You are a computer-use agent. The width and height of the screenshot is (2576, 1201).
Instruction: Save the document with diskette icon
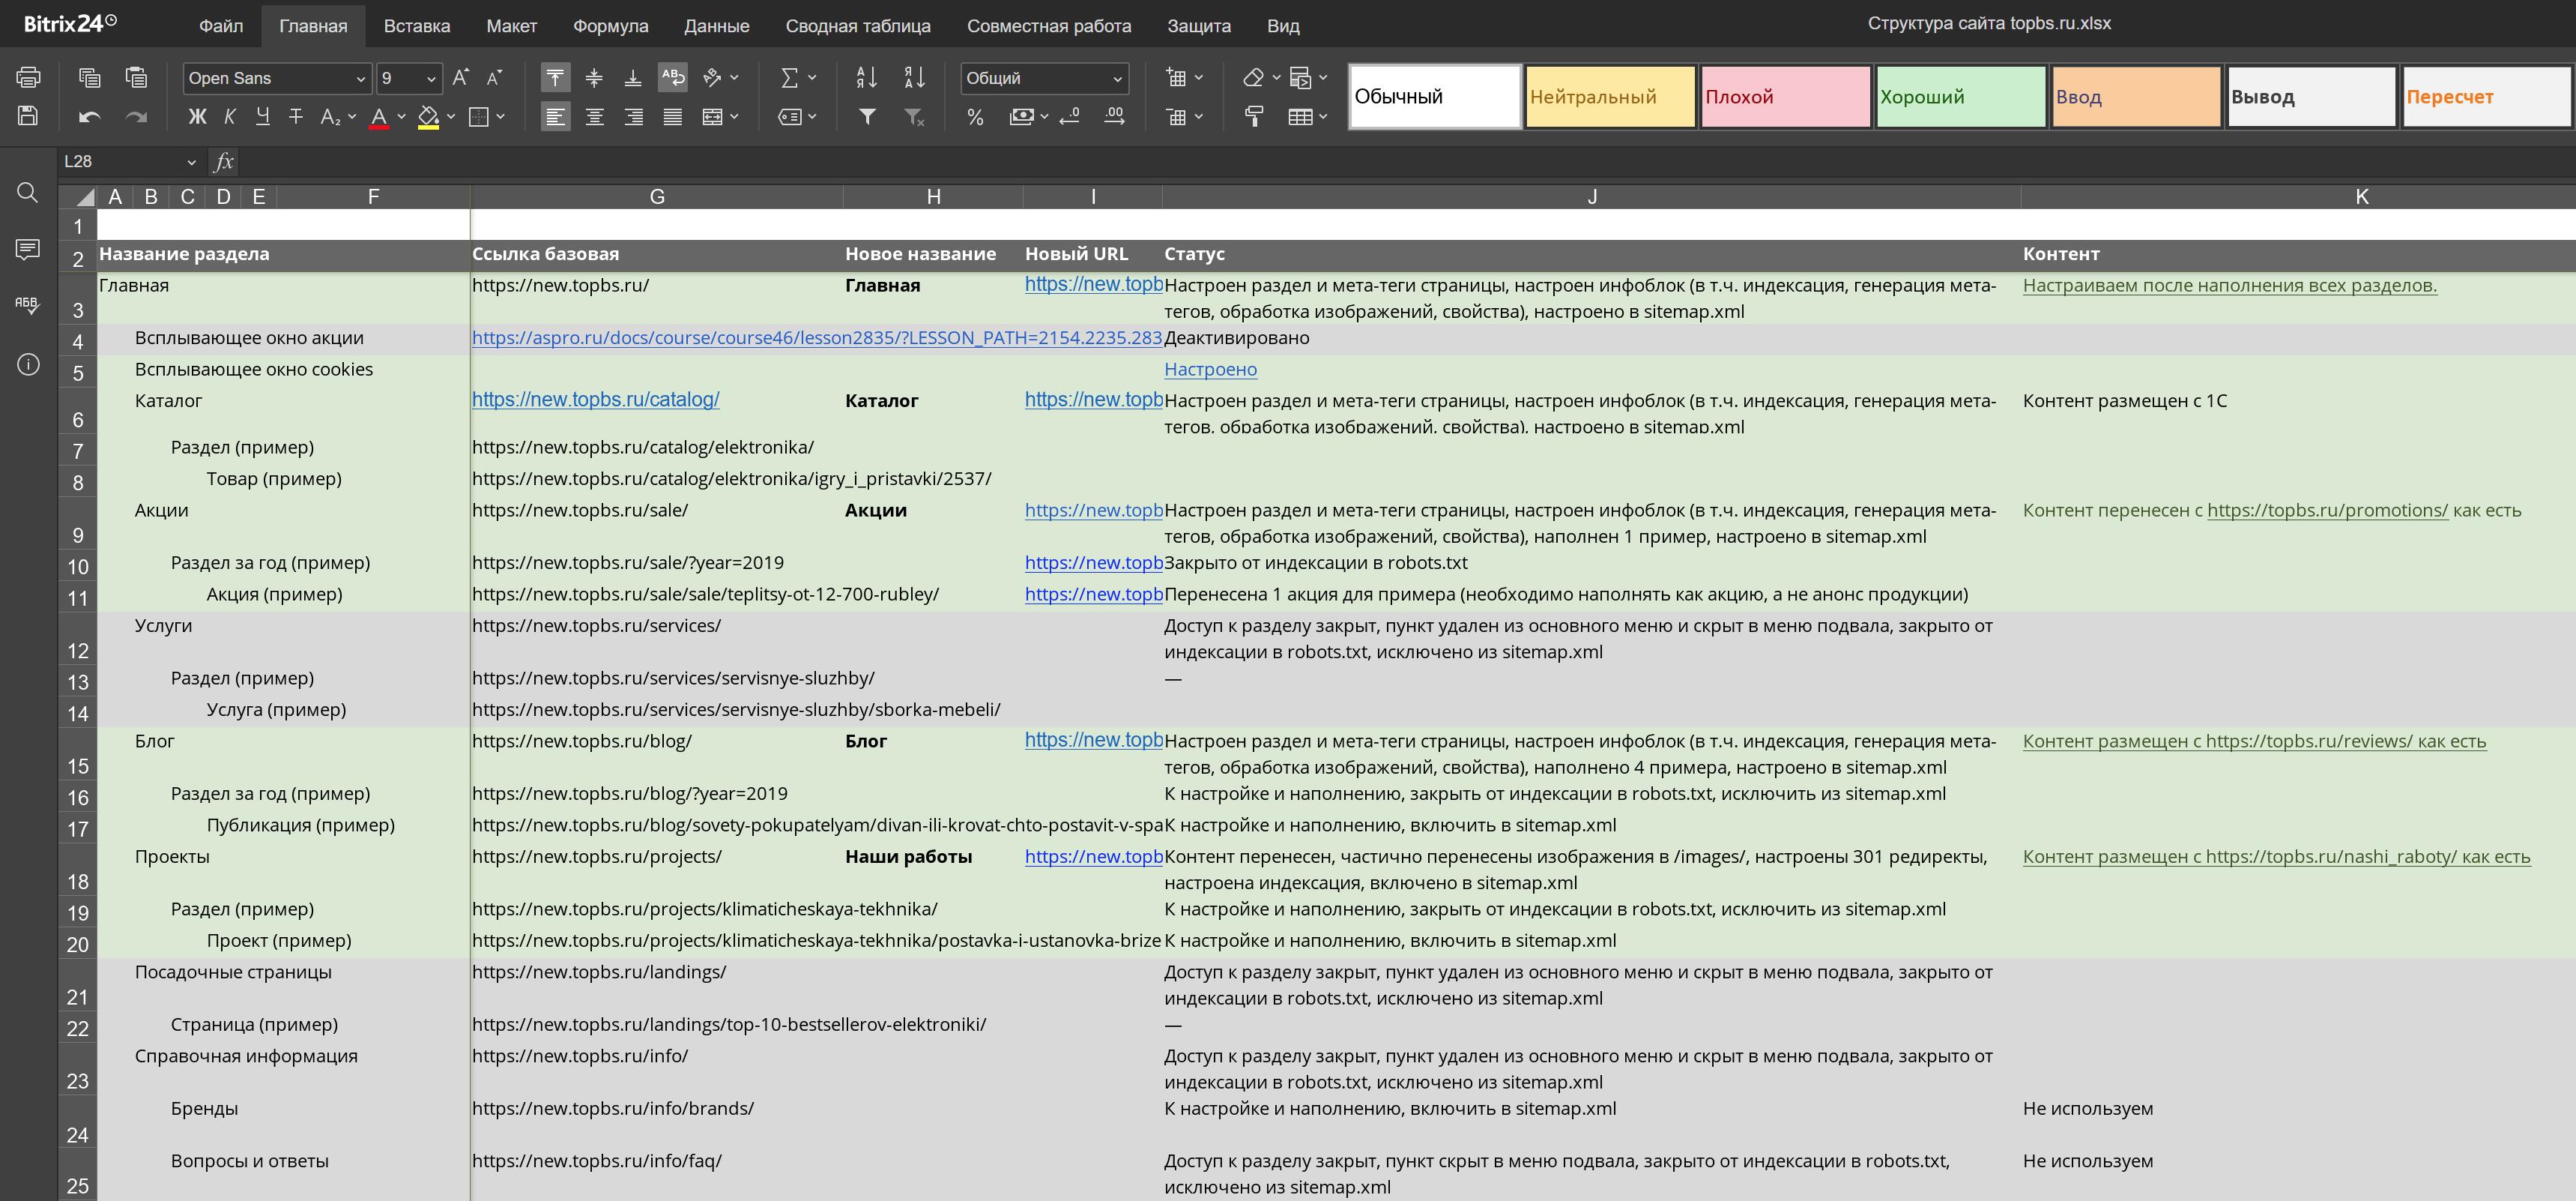(28, 116)
